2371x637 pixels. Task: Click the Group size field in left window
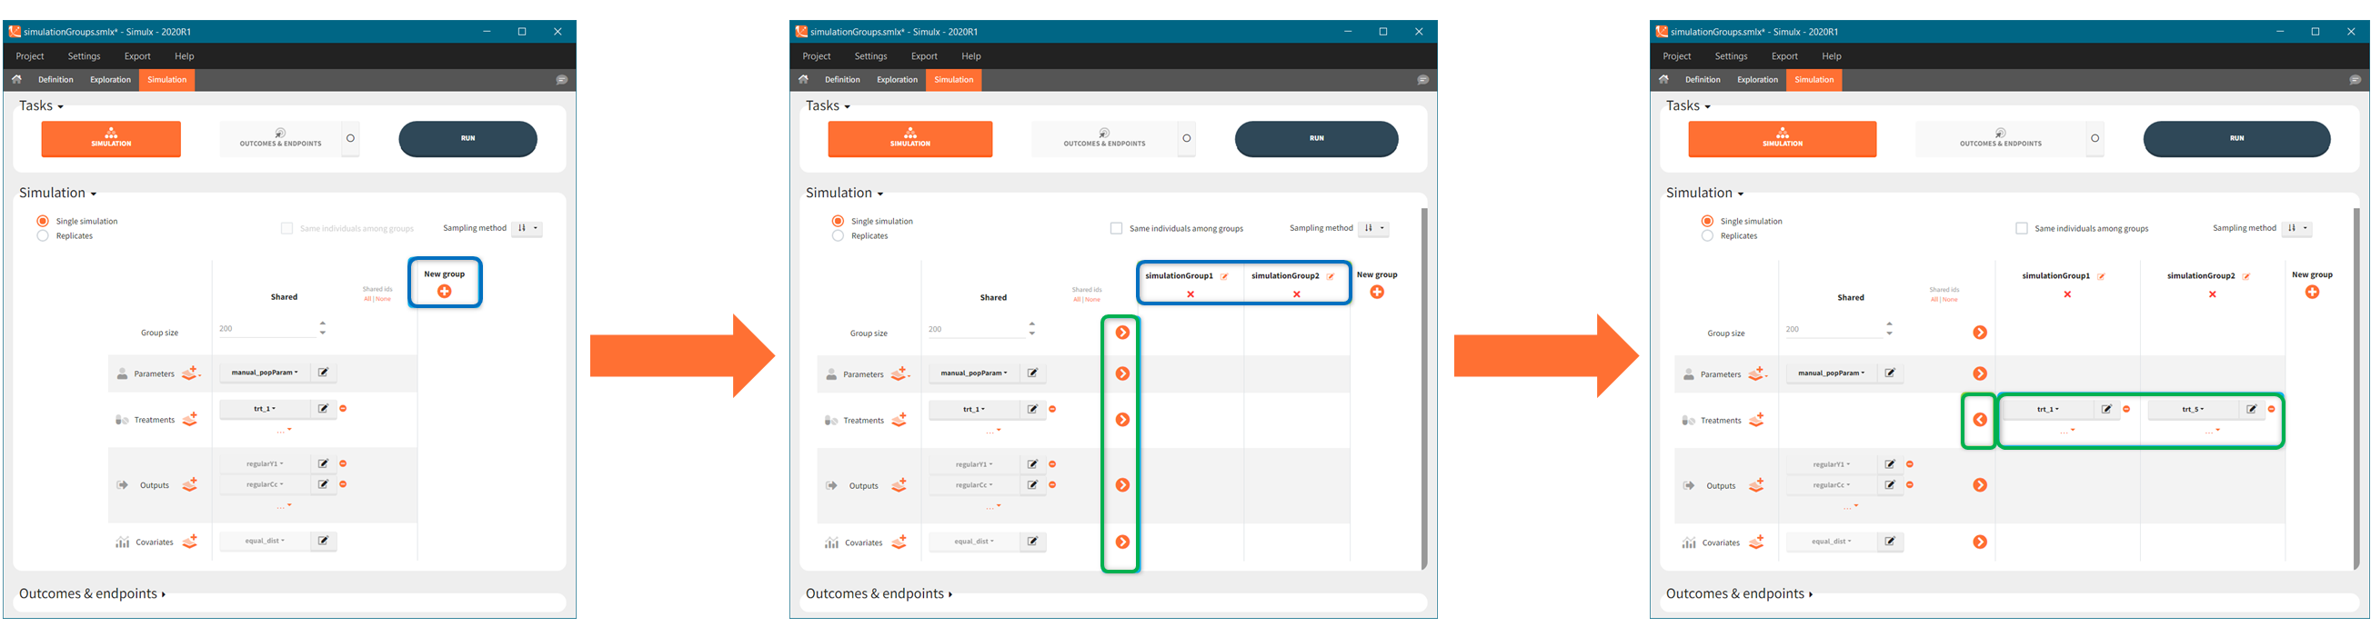266,329
